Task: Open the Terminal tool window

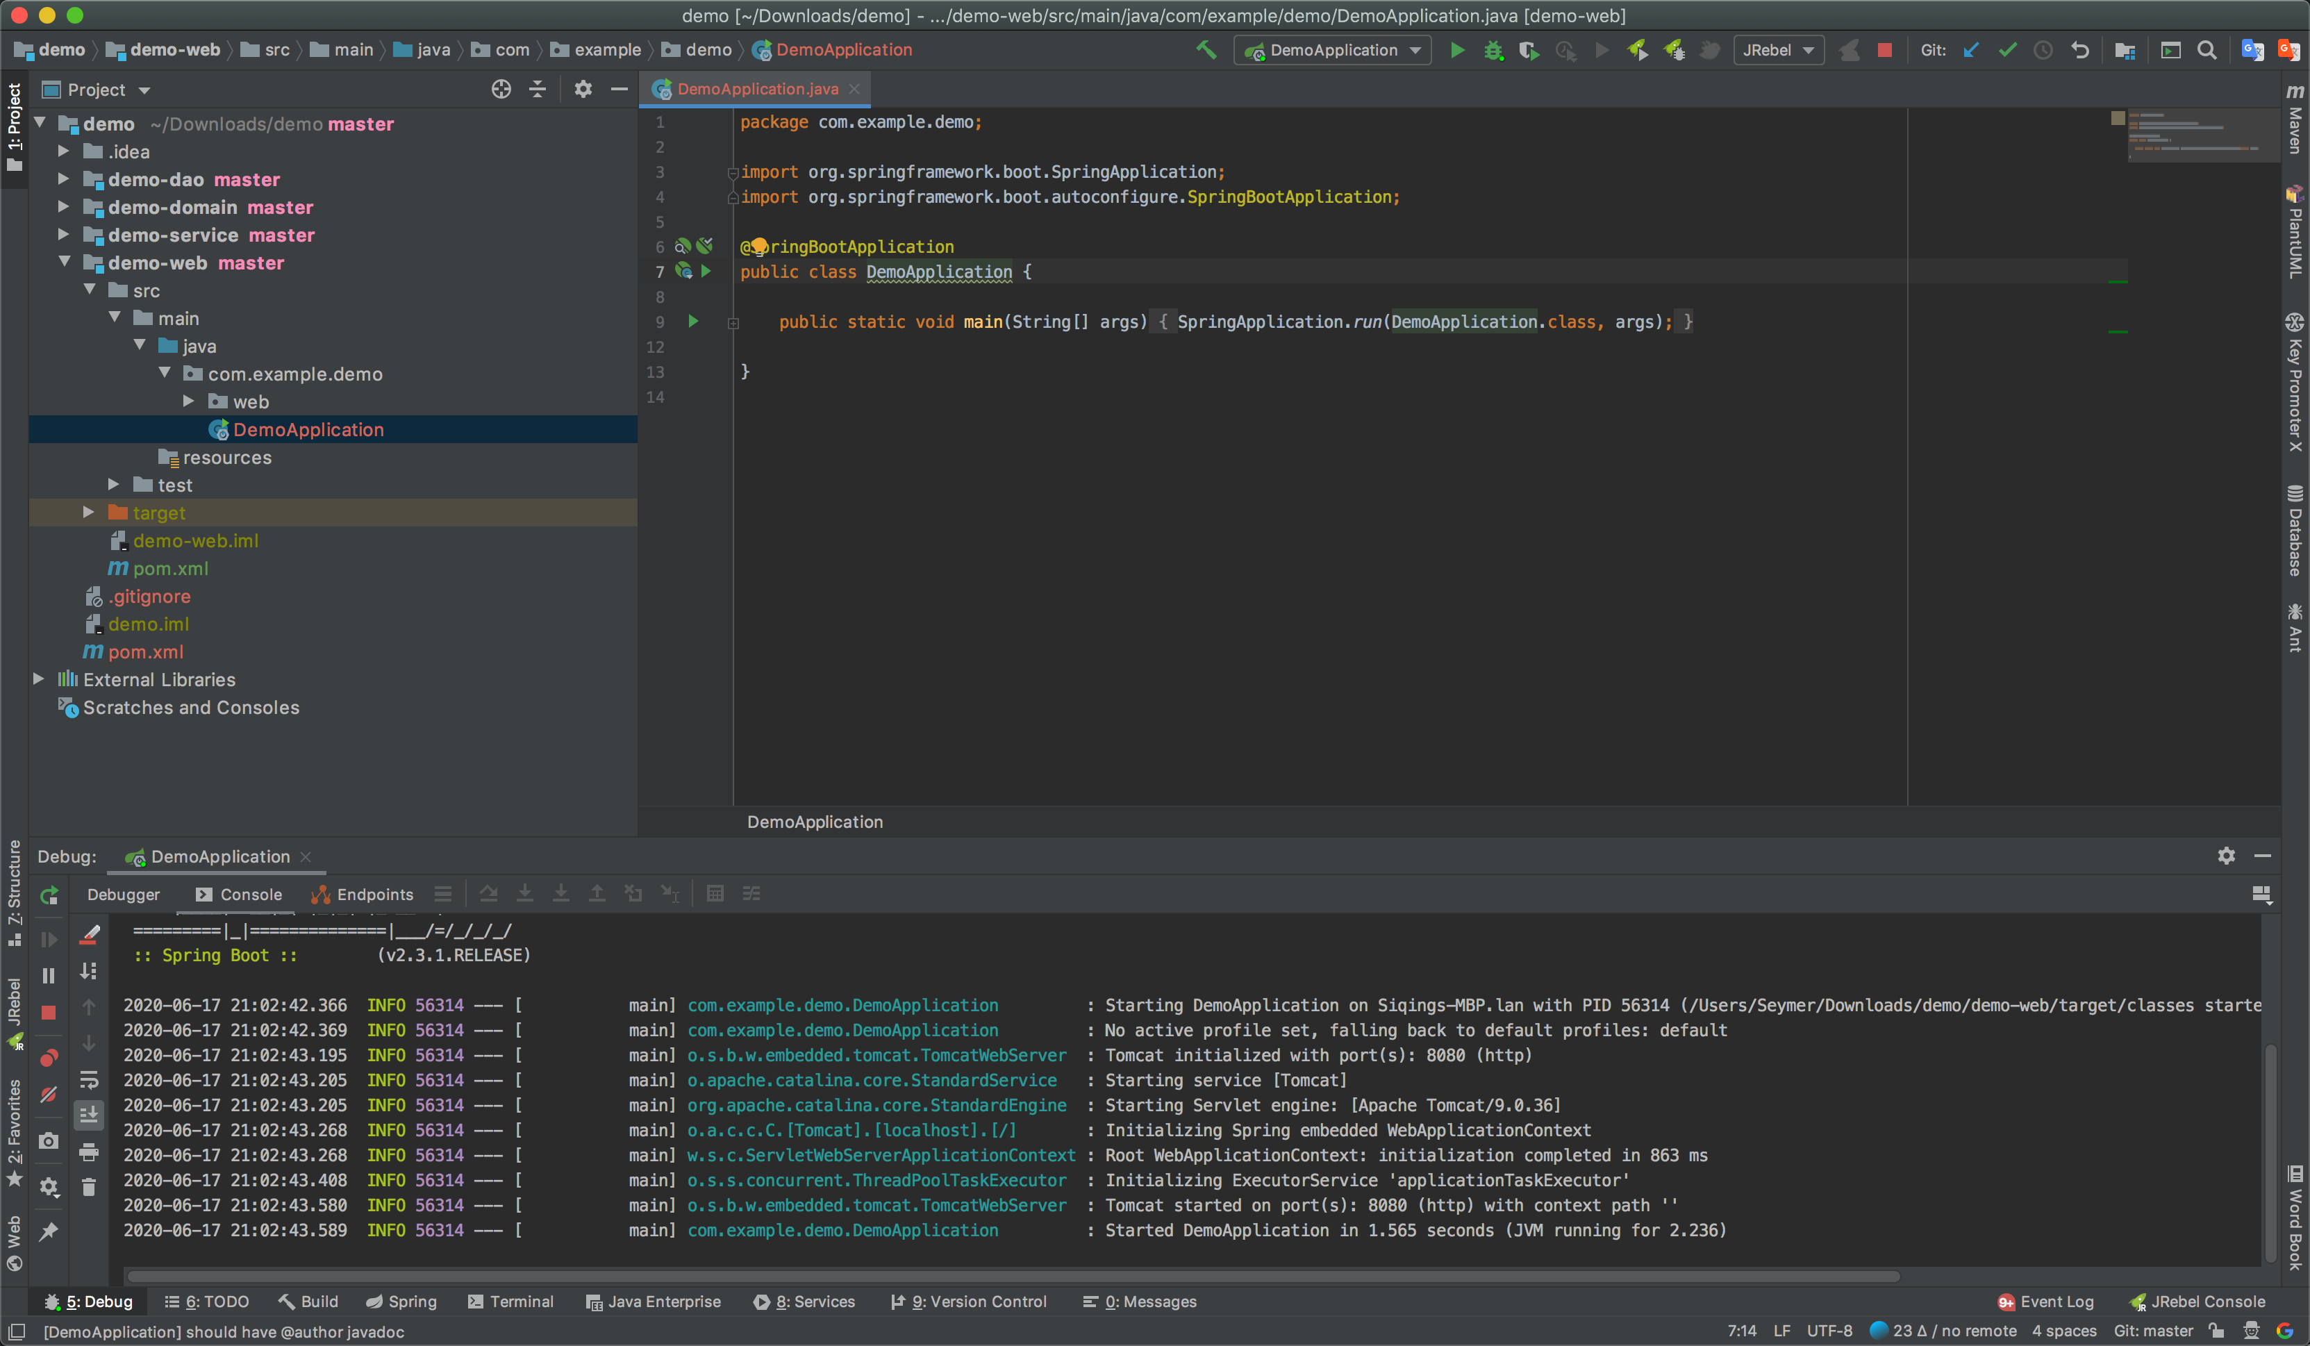Action: 510,1301
